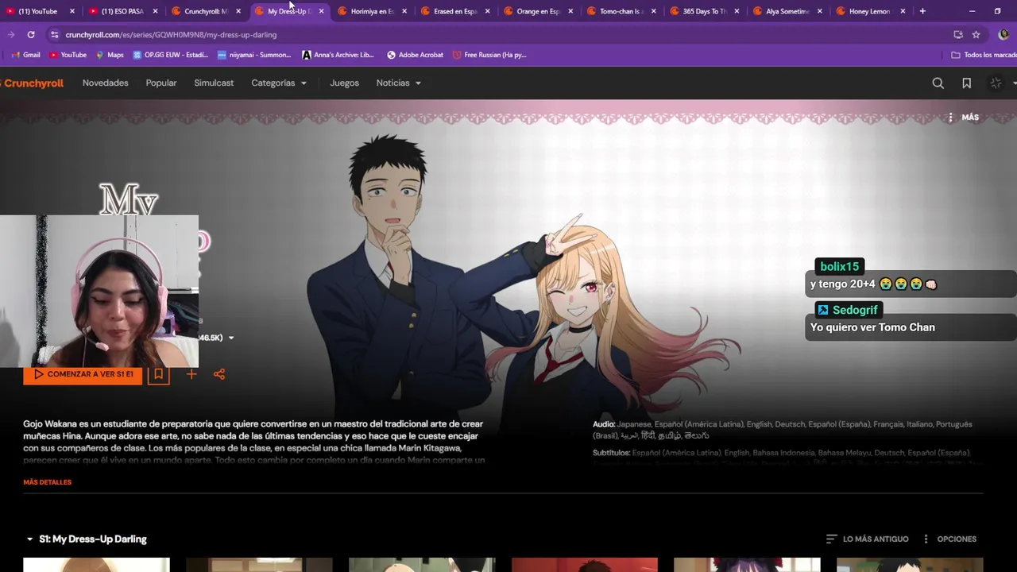Click the plus add-to-list icon
The width and height of the screenshot is (1017, 572).
tap(191, 373)
